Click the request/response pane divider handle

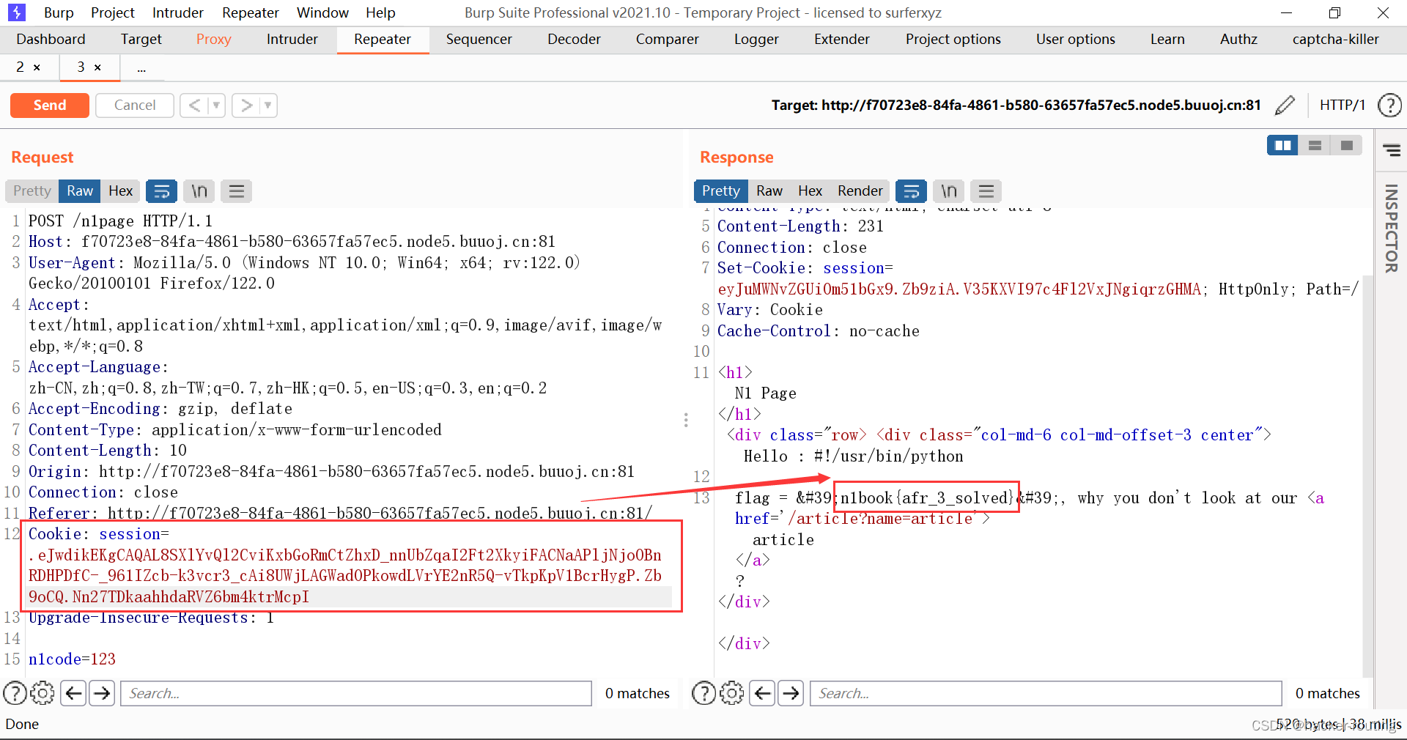coord(686,420)
